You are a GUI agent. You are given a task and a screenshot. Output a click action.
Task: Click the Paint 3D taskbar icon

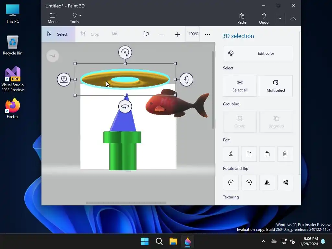pos(188,241)
